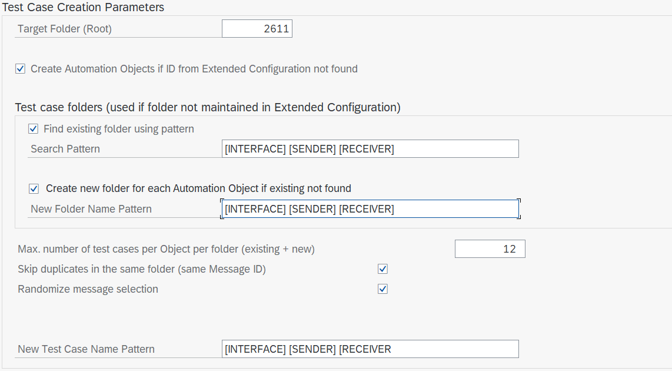Click the Test case folders section title

coord(208,107)
